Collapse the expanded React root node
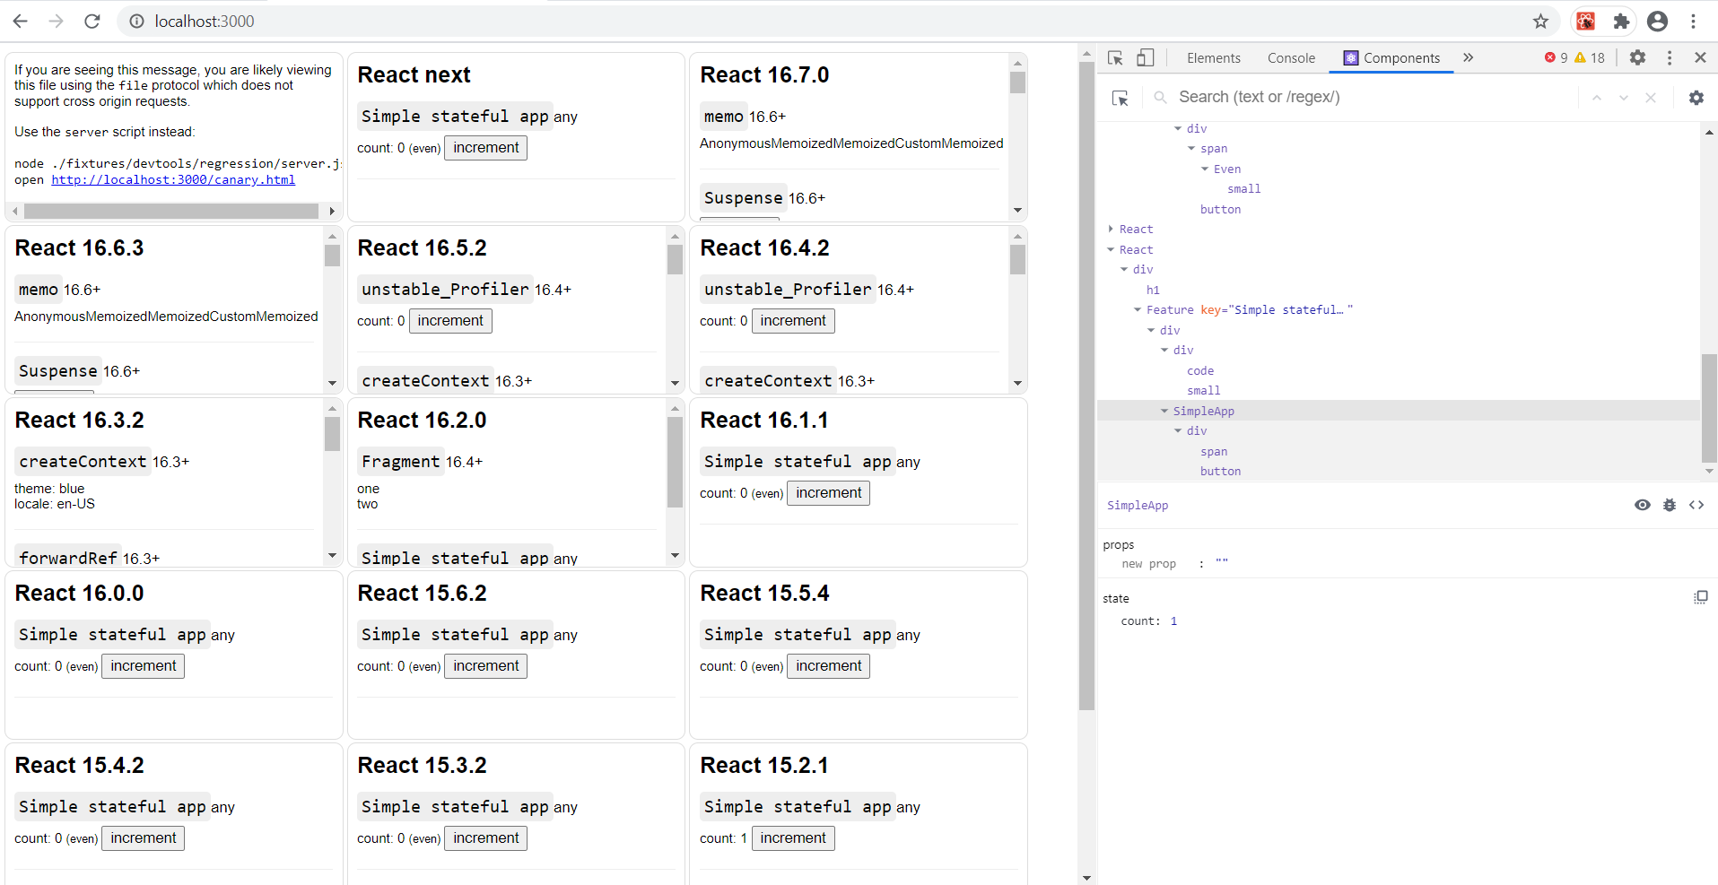The image size is (1718, 885). [x=1111, y=249]
